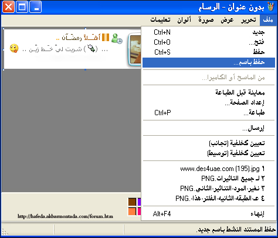Viewport: 278px width, 238px height.
Task: Choose فتح... (Open) from file menu
Action: tap(209, 42)
